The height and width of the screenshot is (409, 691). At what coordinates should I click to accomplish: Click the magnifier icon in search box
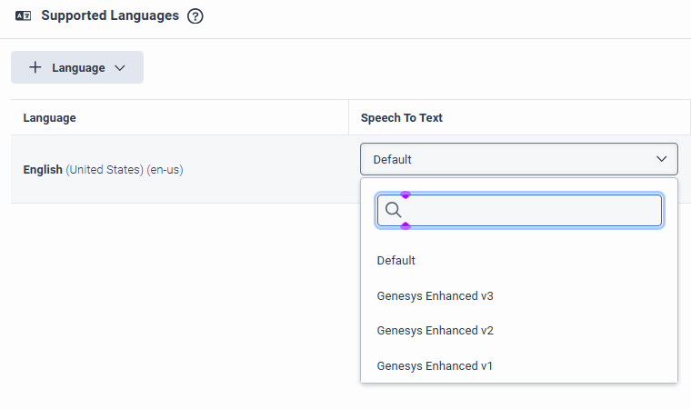coord(394,210)
